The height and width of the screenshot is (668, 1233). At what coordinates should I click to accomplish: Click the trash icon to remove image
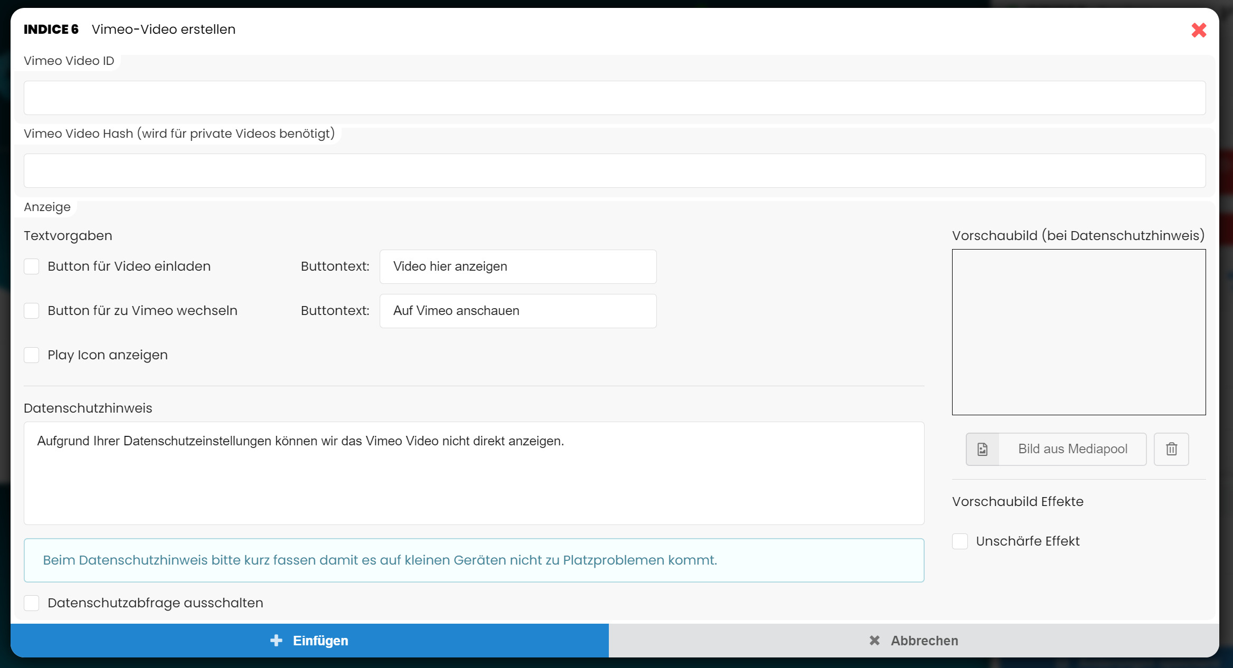1171,449
